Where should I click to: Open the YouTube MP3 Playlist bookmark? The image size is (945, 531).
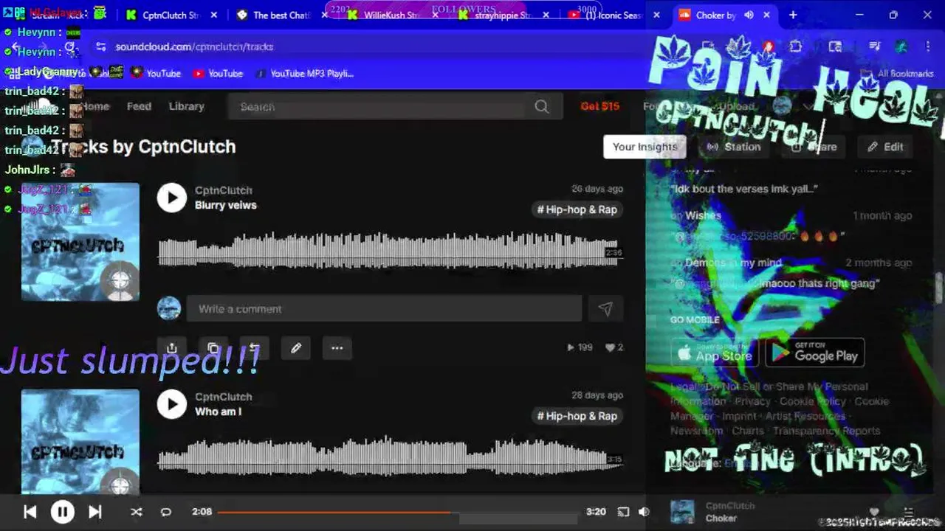pyautogui.click(x=304, y=73)
